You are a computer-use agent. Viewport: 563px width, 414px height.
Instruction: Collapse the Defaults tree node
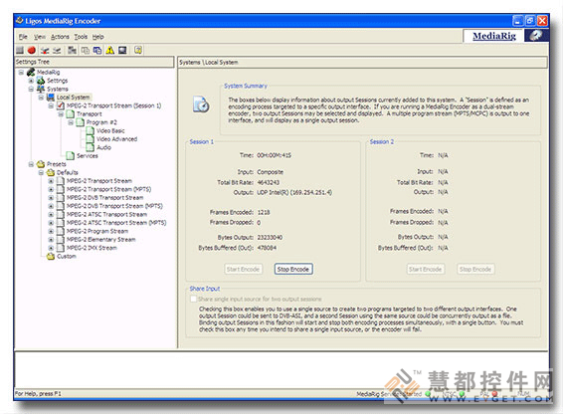click(41, 172)
